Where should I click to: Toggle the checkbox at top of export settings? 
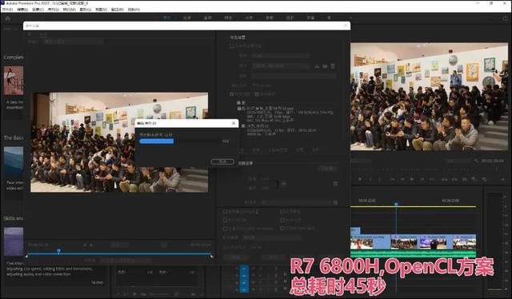[x=232, y=46]
